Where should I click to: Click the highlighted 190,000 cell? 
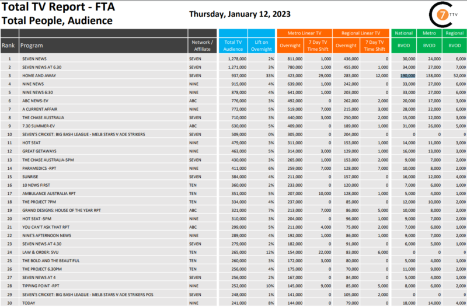click(408, 76)
